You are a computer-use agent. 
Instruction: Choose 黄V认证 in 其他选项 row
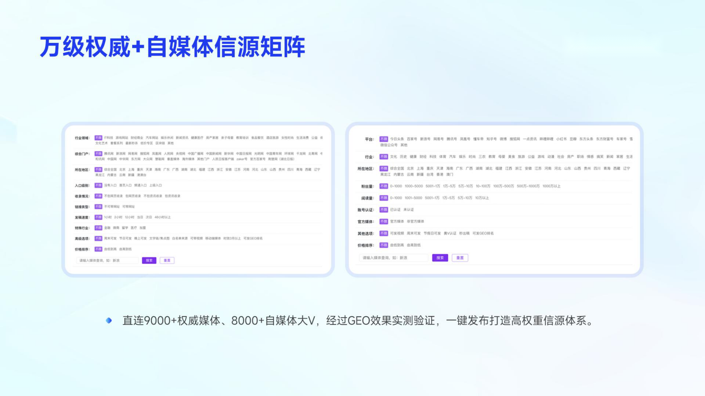[450, 233]
